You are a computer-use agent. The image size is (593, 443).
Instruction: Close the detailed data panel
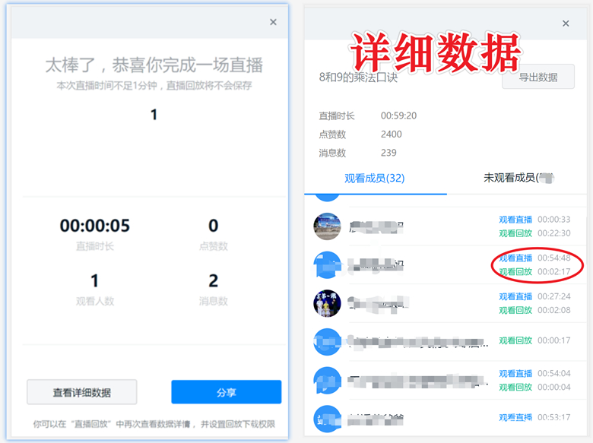(x=566, y=24)
